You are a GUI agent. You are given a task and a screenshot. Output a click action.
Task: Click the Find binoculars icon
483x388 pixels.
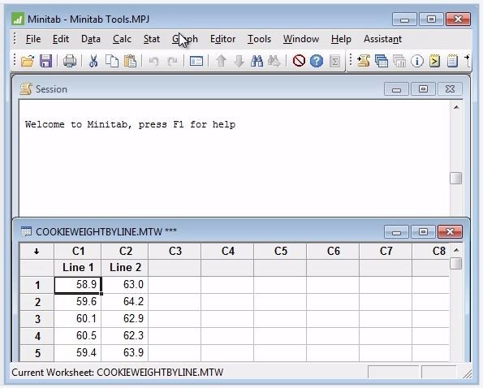[257, 61]
